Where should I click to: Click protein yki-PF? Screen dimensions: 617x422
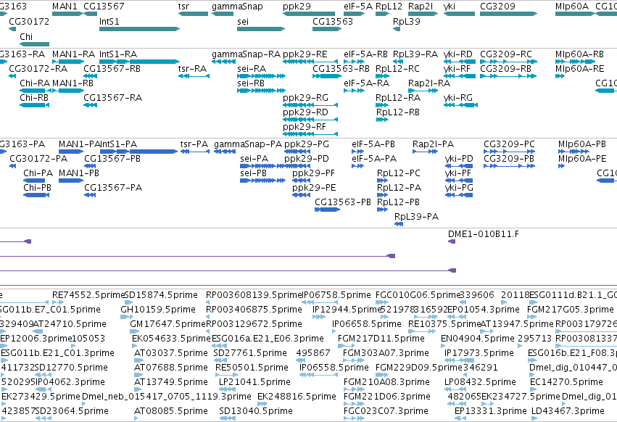[x=459, y=181]
